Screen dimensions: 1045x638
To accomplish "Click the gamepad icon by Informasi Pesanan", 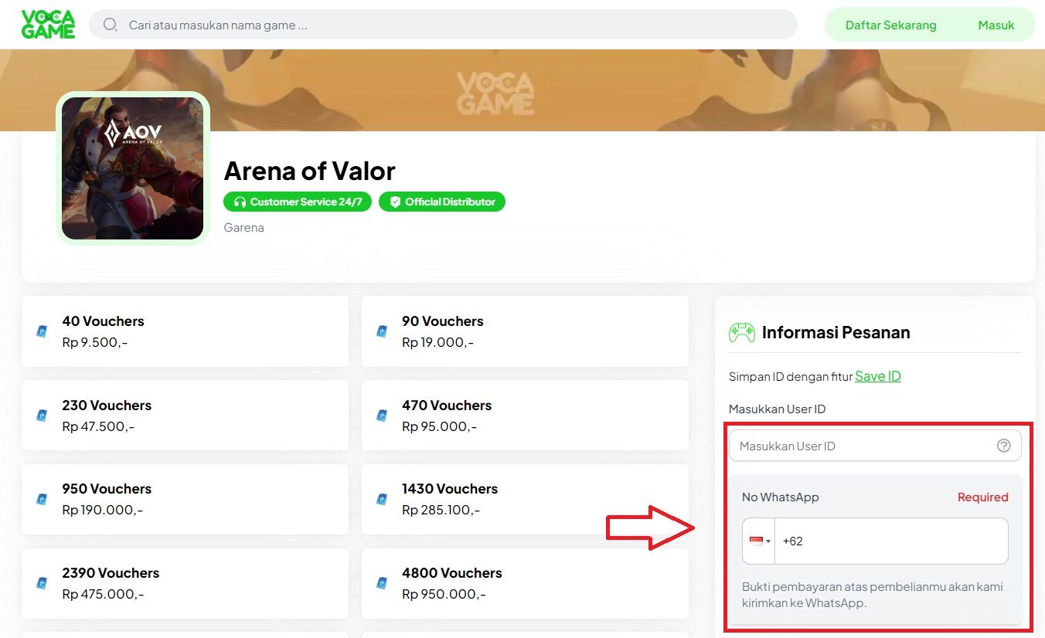I will (x=742, y=332).
